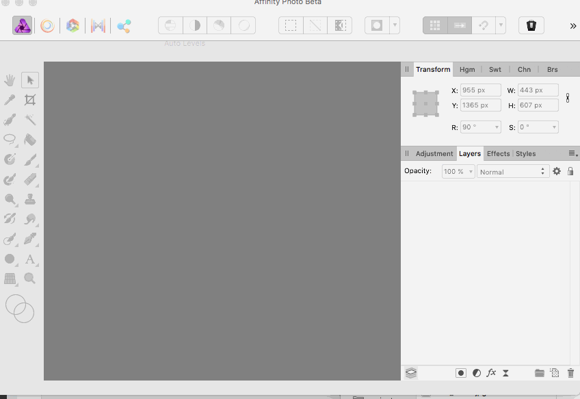
Task: Click the Invert Selection toolbar icon
Action: [x=339, y=25]
